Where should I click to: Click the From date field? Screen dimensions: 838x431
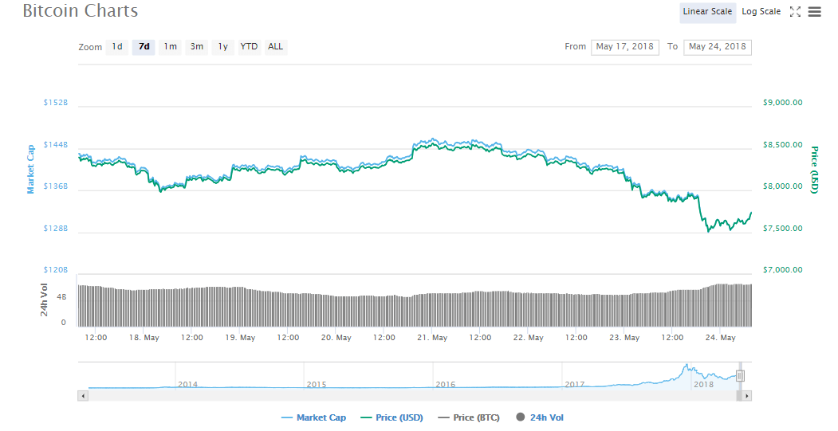coord(624,47)
